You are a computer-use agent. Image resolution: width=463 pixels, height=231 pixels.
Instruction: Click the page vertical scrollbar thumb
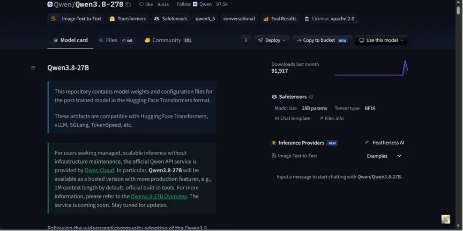tap(458, 10)
